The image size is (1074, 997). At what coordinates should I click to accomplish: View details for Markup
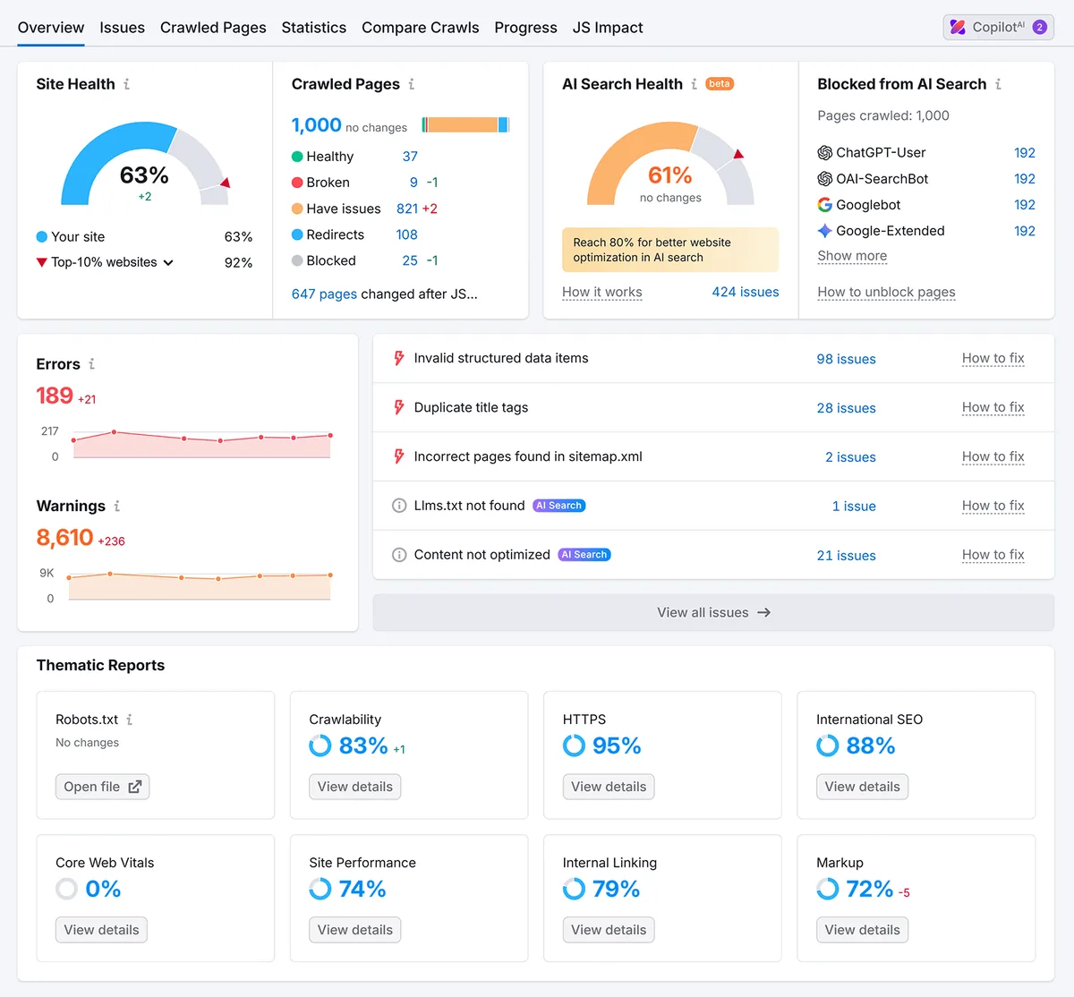[863, 930]
